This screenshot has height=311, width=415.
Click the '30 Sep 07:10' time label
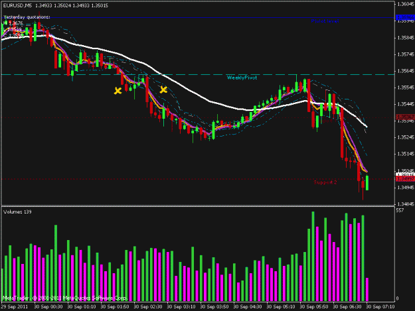click(x=380, y=307)
